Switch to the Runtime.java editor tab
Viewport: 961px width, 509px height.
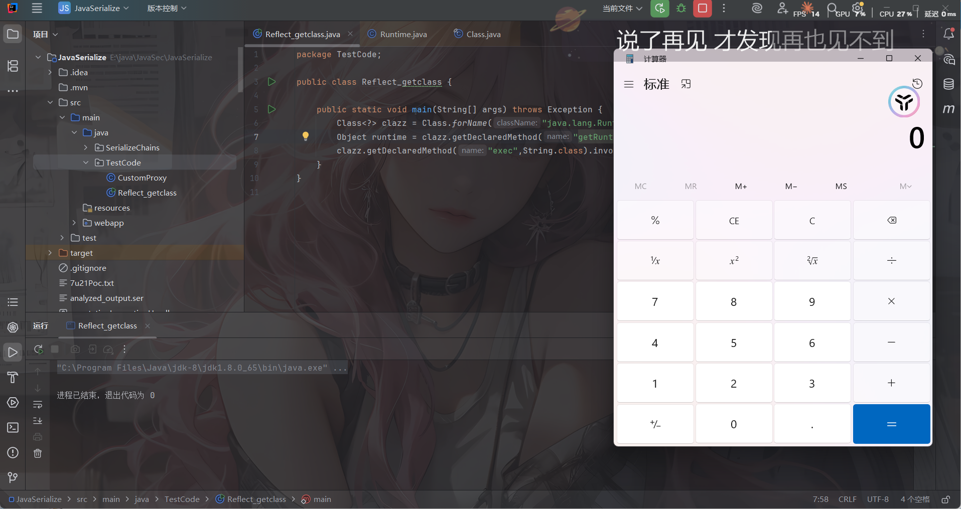click(x=403, y=34)
